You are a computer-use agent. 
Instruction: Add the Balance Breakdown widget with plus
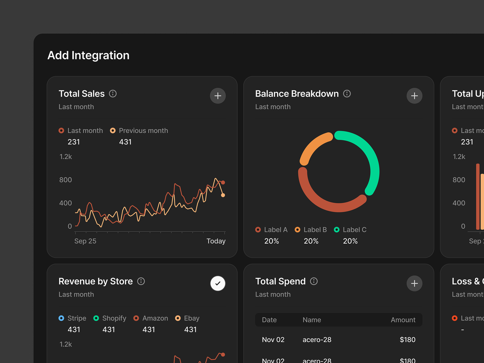(x=414, y=96)
